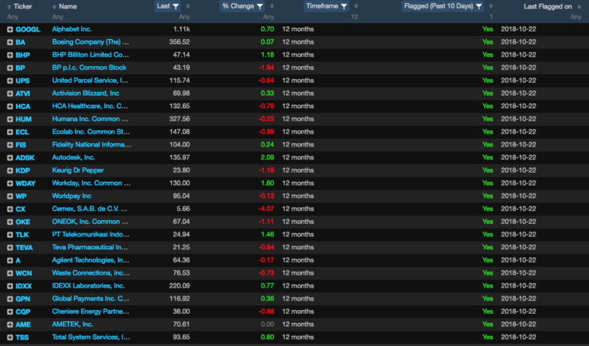Expand the WDAY row plus icon

click(x=10, y=183)
